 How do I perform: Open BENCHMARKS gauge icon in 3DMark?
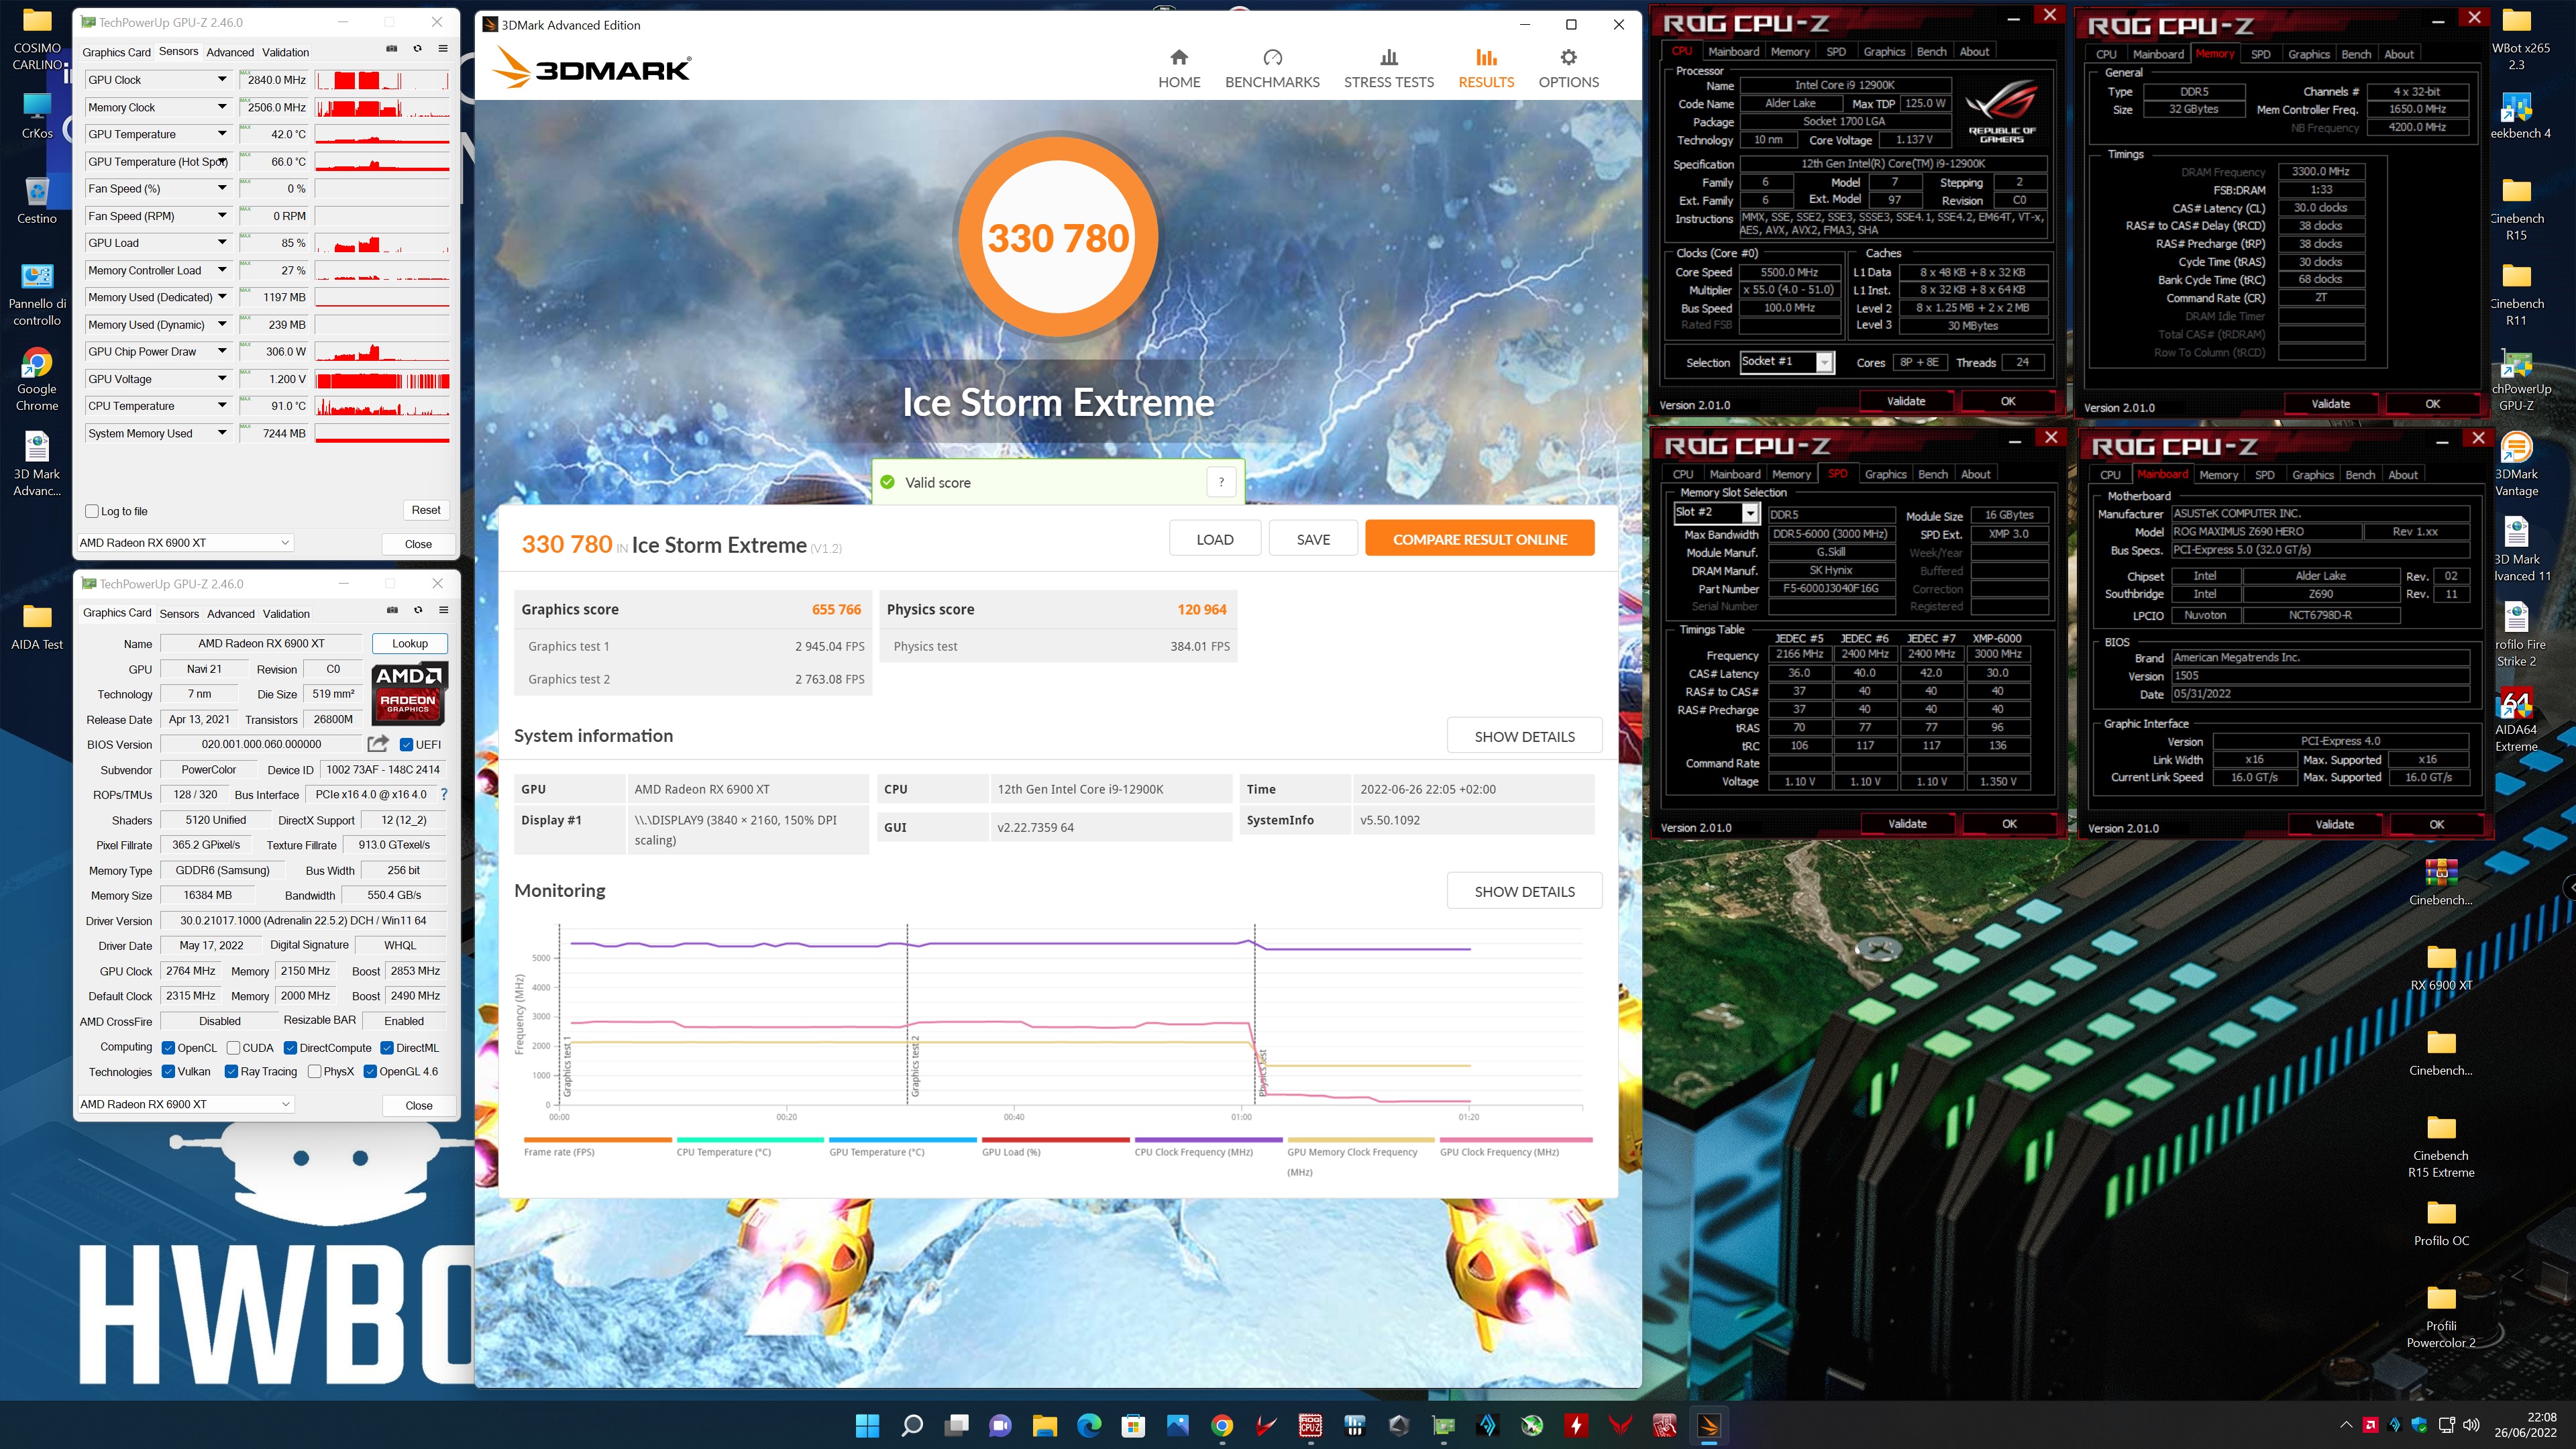[x=1272, y=58]
